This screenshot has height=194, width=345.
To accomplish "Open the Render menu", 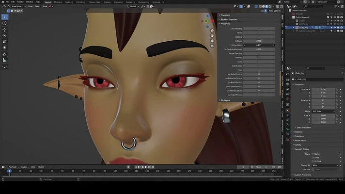I will click(x=20, y=2).
